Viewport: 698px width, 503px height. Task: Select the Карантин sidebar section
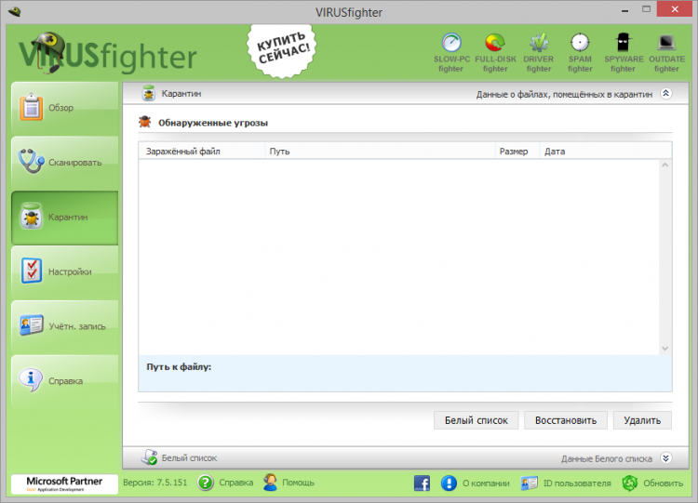(x=64, y=218)
